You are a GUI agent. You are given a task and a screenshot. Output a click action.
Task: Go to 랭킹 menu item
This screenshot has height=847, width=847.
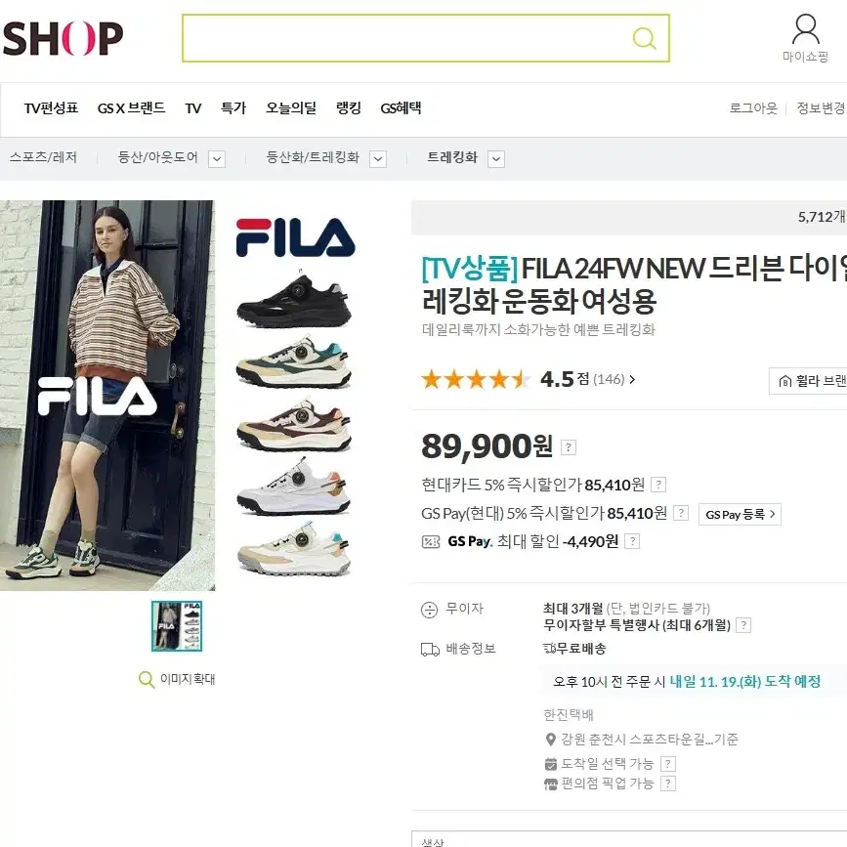349,108
